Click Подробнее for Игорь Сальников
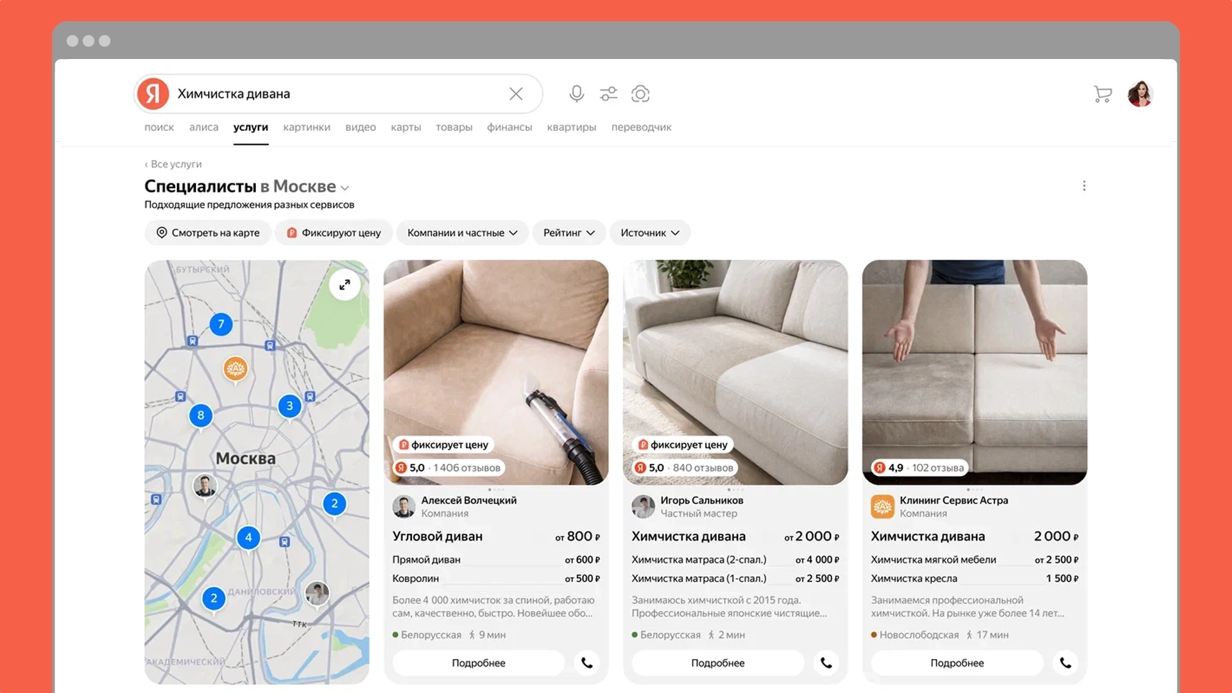Viewport: 1232px width, 693px height. coord(717,663)
